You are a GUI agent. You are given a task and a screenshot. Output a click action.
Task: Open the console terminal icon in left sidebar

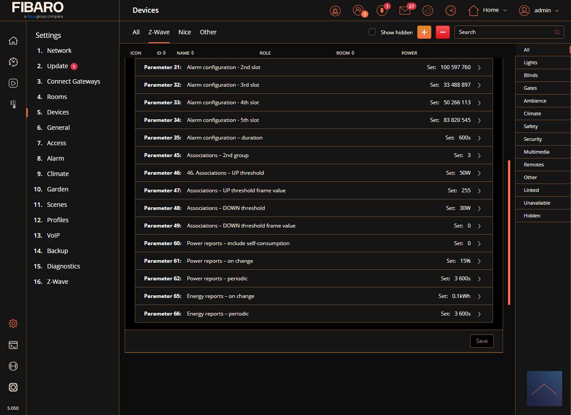pyautogui.click(x=13, y=345)
